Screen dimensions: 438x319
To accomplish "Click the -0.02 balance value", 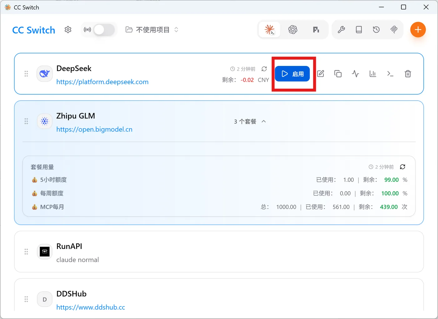I will 247,80.
